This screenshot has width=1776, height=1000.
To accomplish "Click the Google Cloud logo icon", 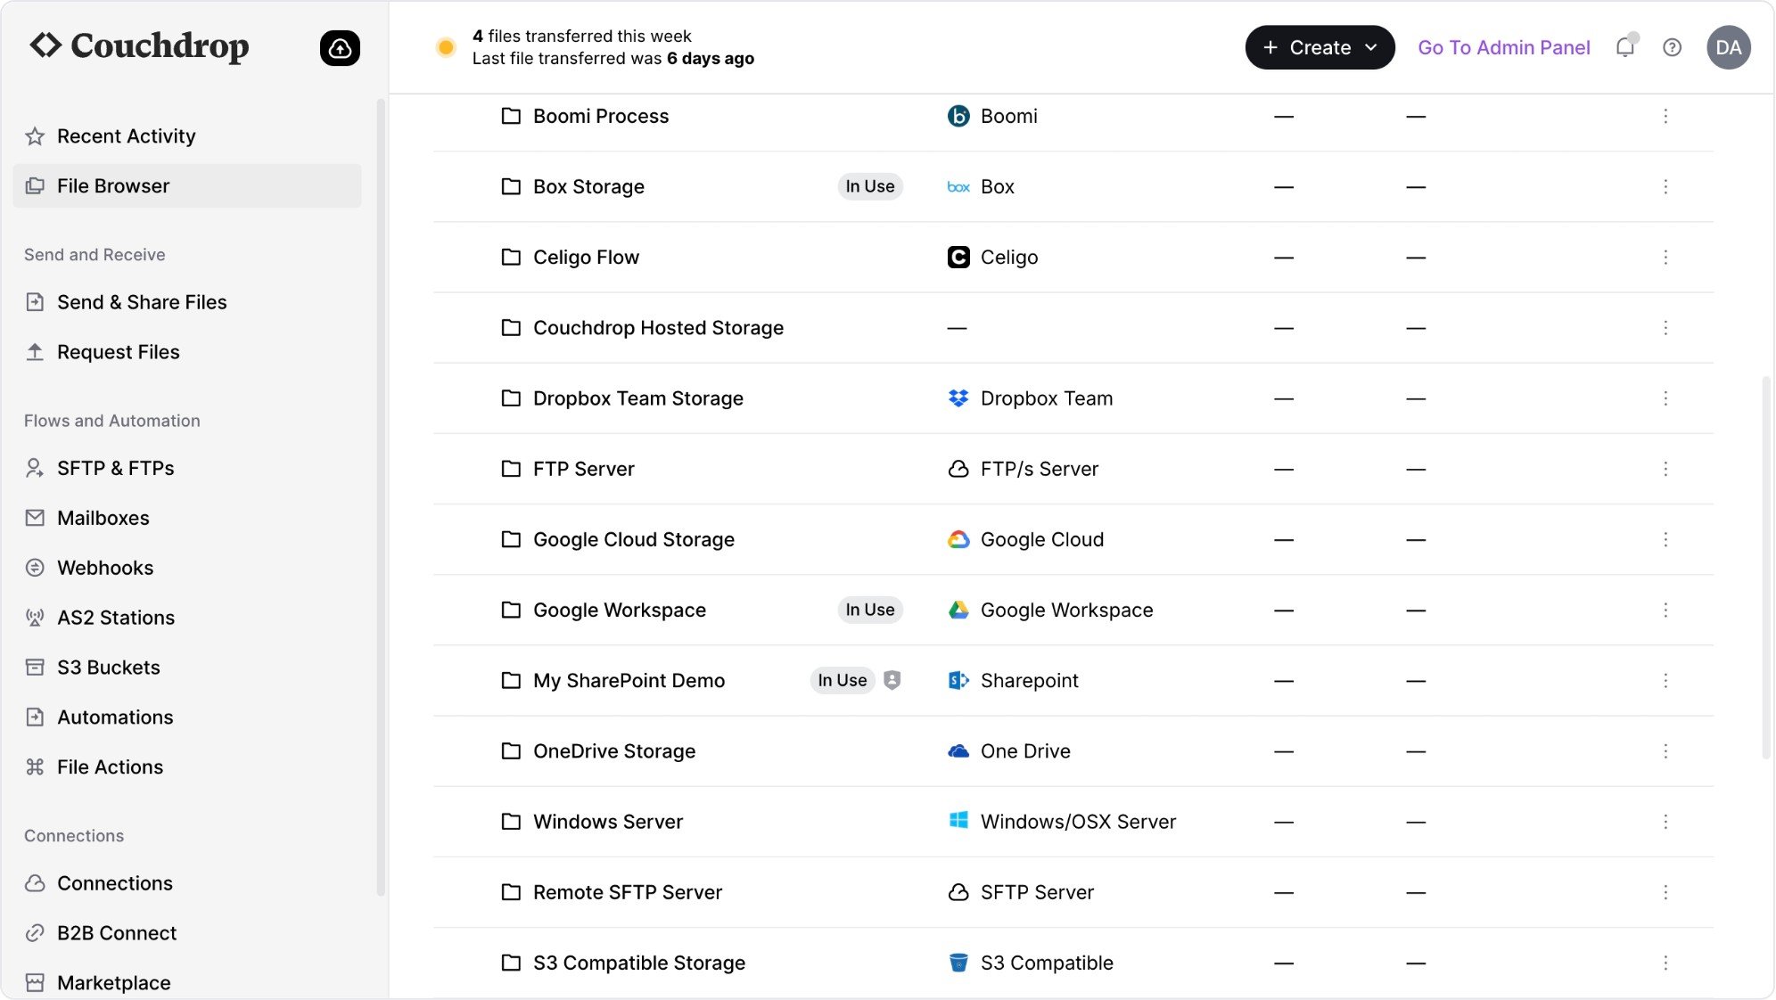I will pos(958,539).
